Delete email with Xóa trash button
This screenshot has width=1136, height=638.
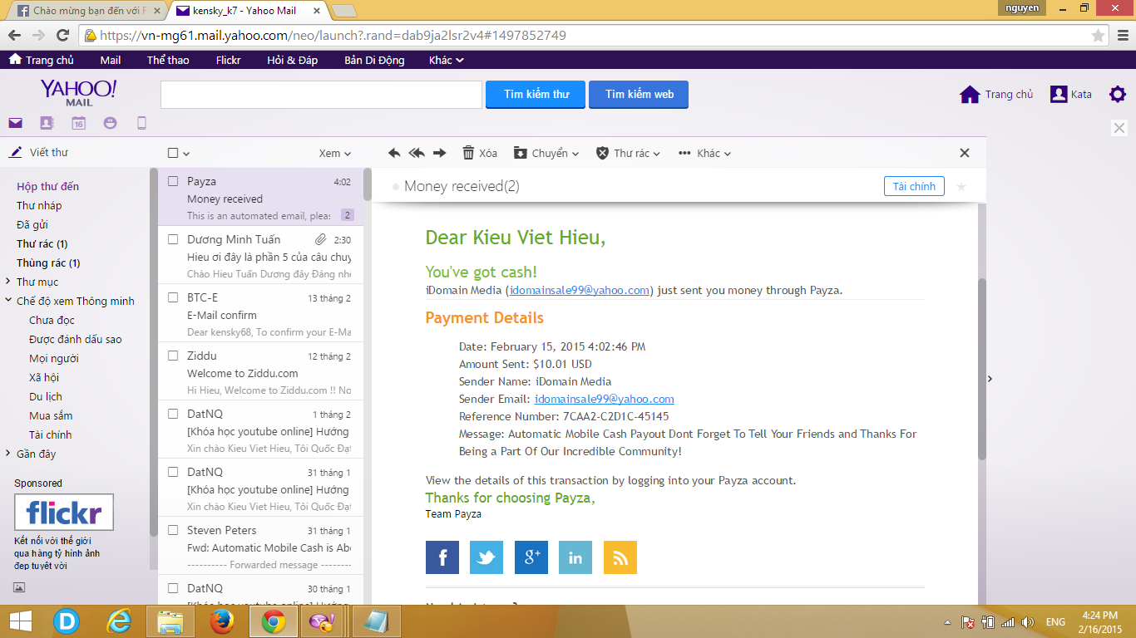point(480,153)
